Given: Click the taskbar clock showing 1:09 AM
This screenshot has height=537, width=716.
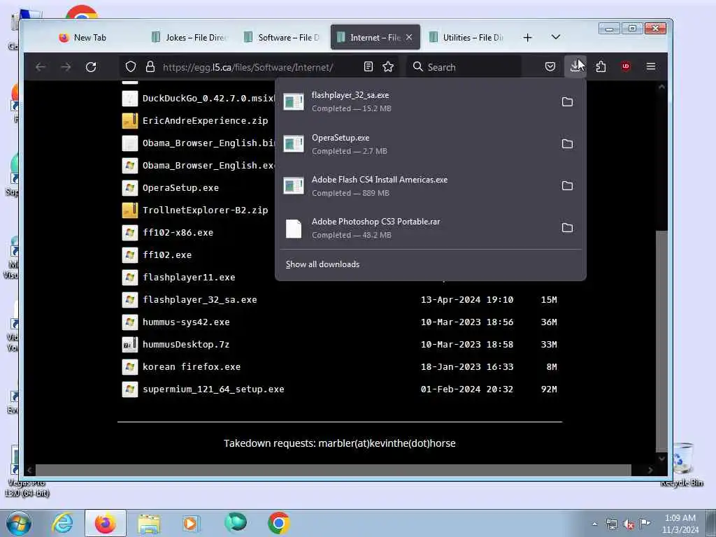Looking at the screenshot, I should pyautogui.click(x=680, y=523).
